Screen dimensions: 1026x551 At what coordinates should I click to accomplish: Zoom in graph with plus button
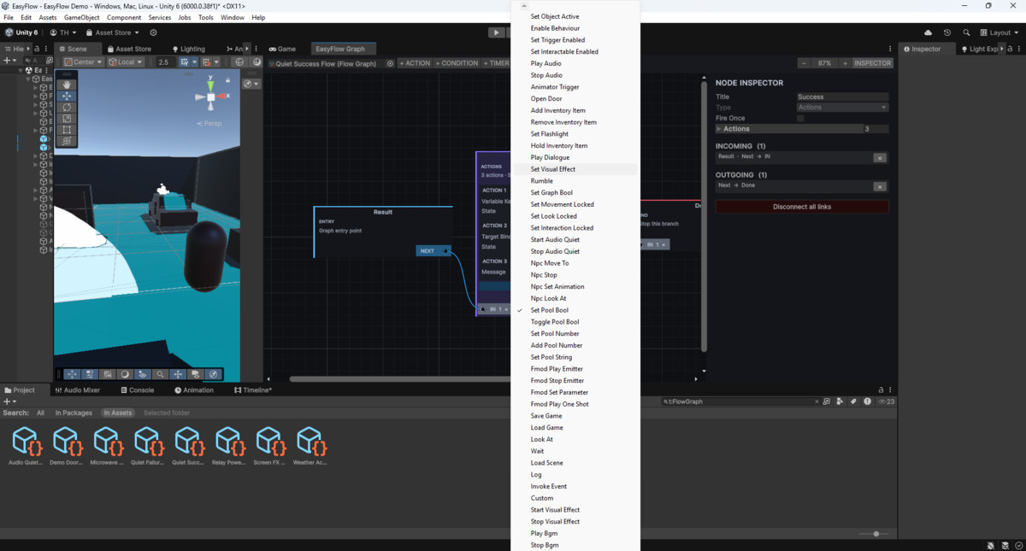845,63
